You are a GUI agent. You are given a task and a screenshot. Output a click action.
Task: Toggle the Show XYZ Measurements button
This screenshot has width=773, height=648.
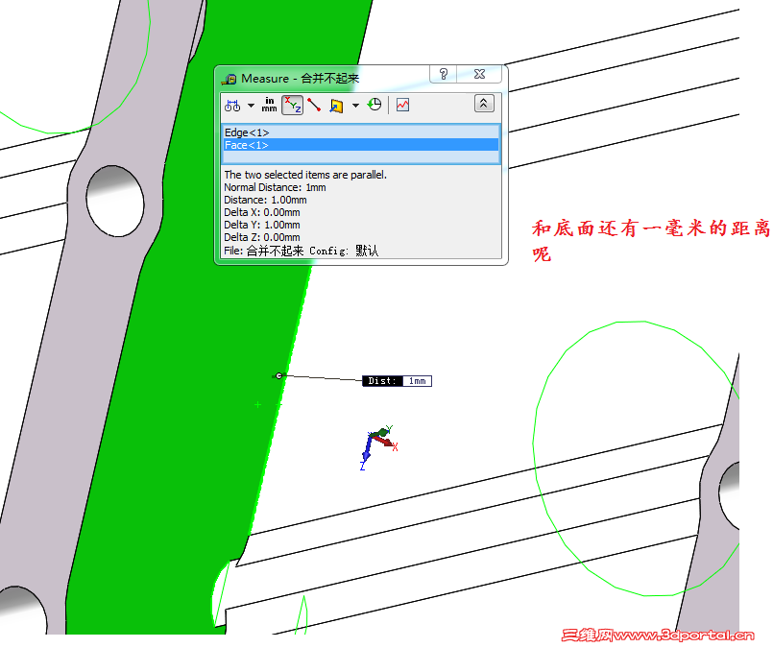pyautogui.click(x=292, y=105)
